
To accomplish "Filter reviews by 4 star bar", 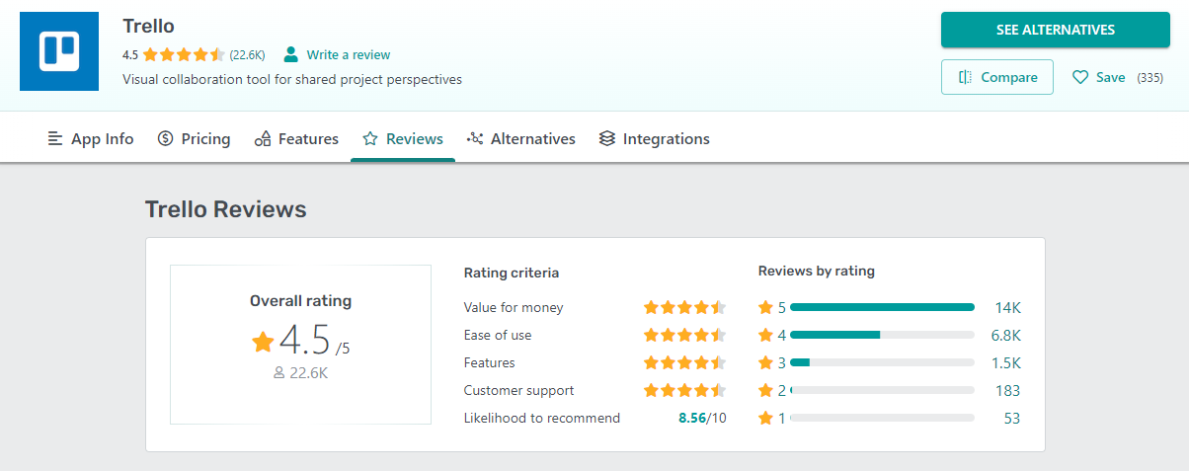I will point(882,335).
